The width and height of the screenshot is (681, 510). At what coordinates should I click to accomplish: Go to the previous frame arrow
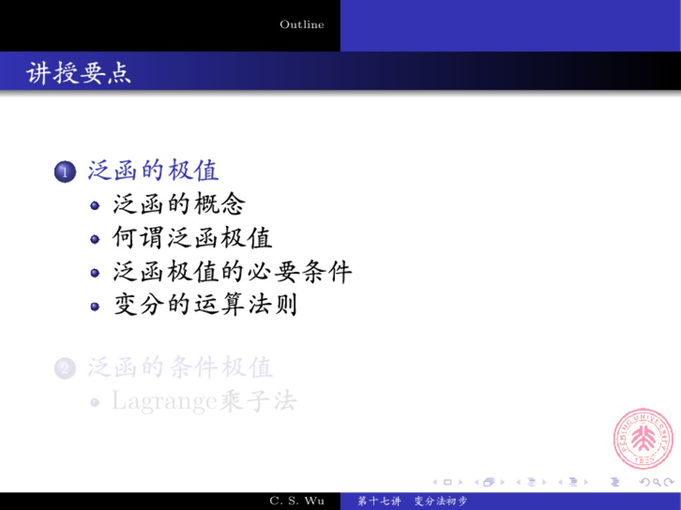[477, 482]
